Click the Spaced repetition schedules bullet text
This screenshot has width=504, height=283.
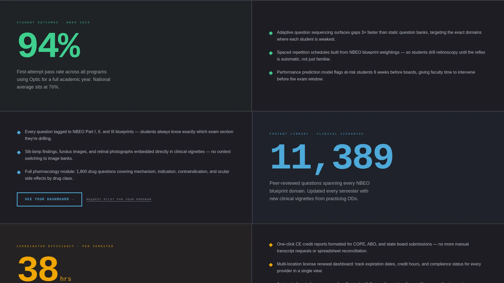pos(381,56)
